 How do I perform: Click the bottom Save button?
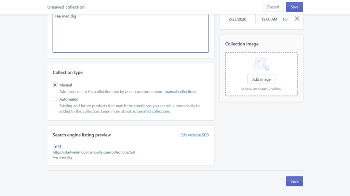pyautogui.click(x=294, y=181)
